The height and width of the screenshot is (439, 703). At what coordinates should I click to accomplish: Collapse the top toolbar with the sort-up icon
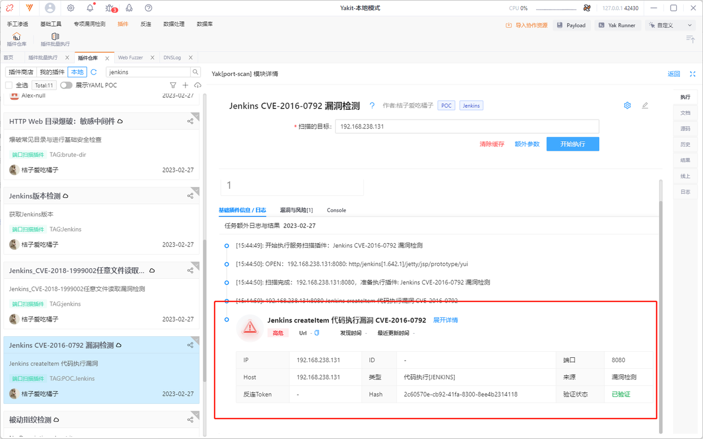pos(690,38)
